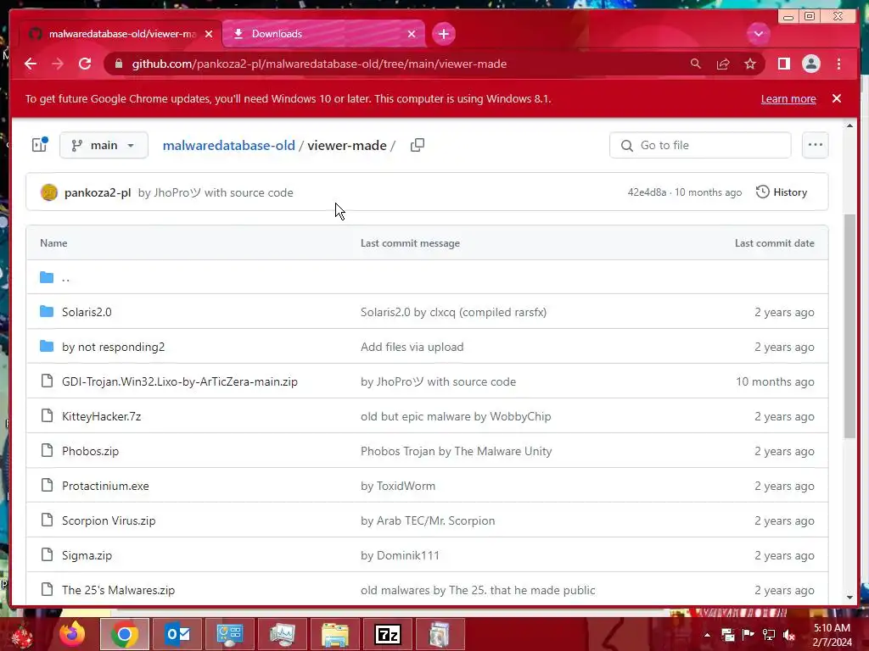The height and width of the screenshot is (651, 869).
Task: Go back with the browser back arrow
Action: 31,64
